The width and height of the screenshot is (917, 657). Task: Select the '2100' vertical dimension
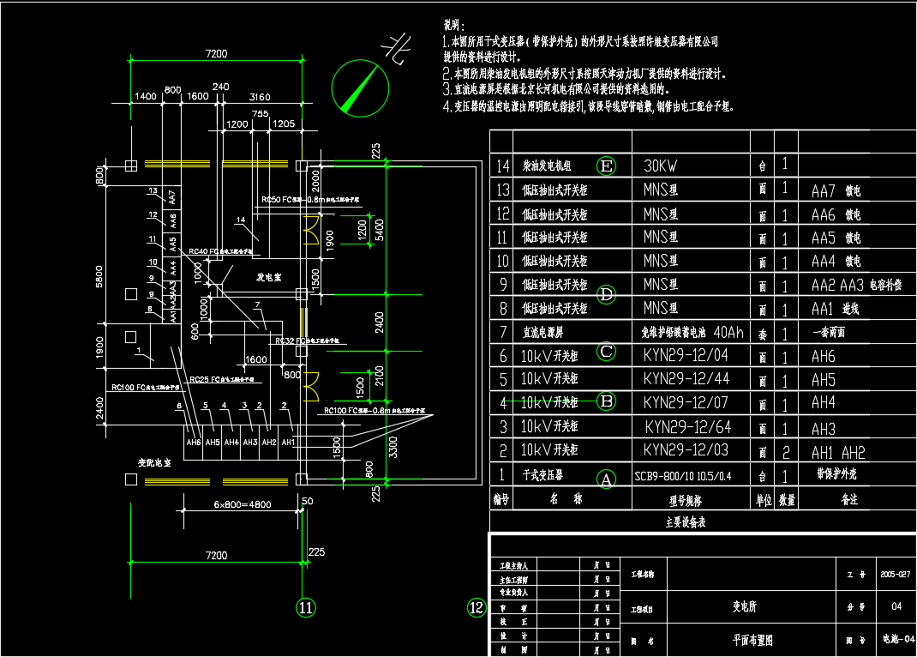(380, 376)
